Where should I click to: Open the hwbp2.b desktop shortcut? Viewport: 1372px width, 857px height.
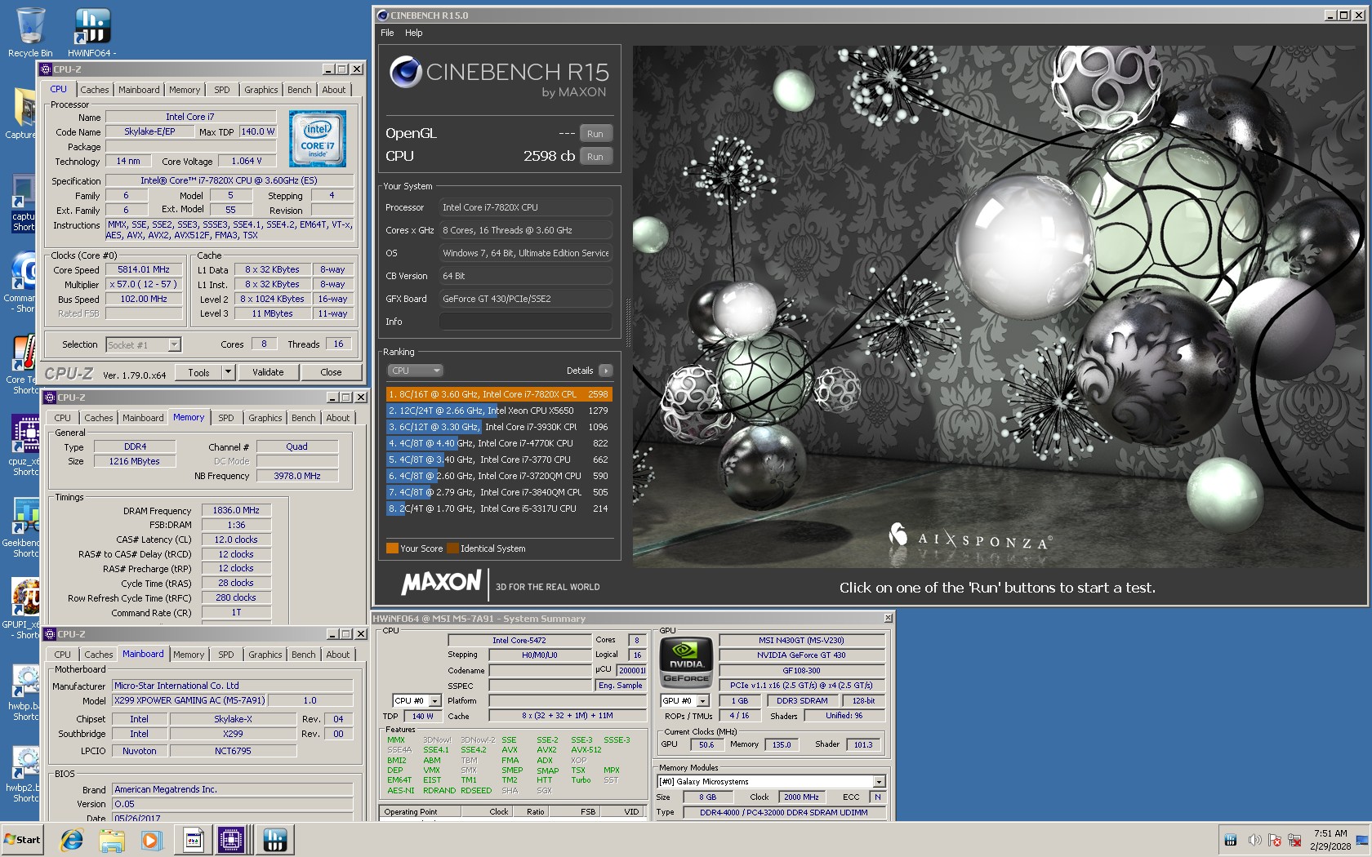[x=23, y=774]
